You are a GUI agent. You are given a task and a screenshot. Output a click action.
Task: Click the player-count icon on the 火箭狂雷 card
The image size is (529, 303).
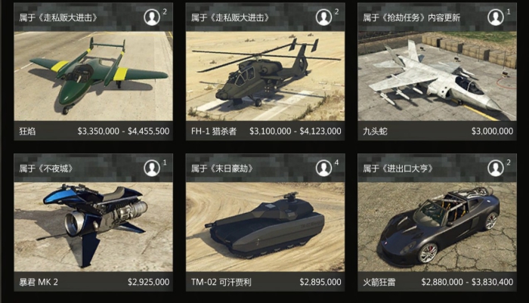(496, 168)
